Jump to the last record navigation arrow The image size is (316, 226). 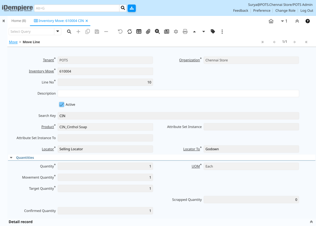point(306,42)
